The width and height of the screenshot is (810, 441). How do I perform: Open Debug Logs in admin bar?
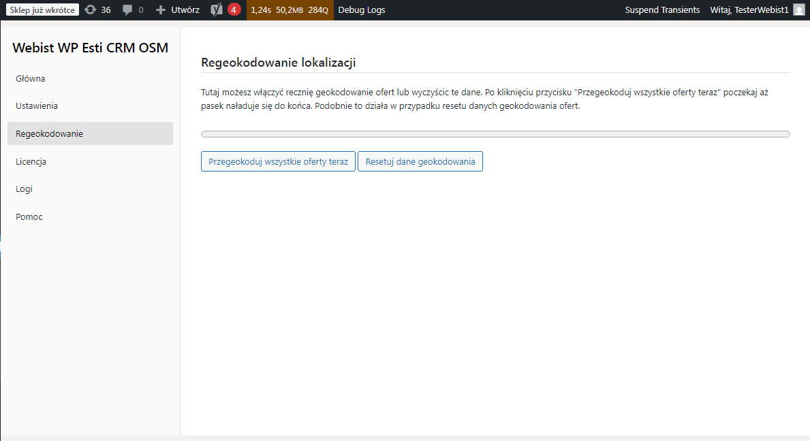point(361,10)
